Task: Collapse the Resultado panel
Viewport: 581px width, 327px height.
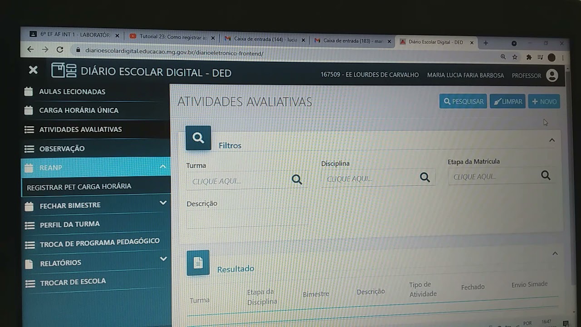Action: click(x=555, y=253)
